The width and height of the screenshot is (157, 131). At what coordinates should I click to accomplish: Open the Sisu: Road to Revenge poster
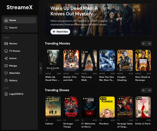click(143, 61)
